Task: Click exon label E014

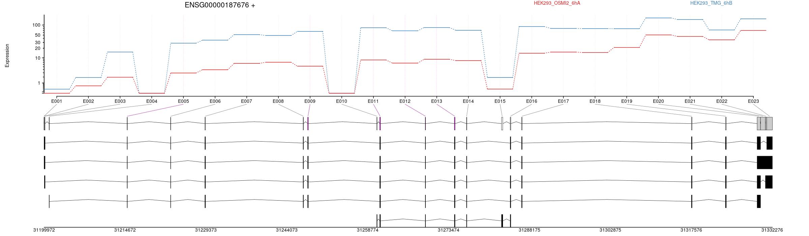Action: pos(468,101)
